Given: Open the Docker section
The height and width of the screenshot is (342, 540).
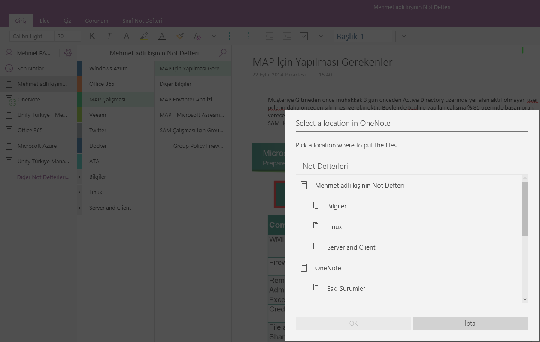Looking at the screenshot, I should click(116, 146).
